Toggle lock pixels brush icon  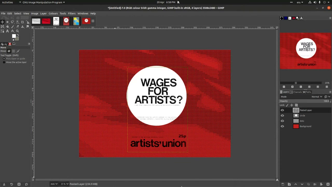(287, 105)
